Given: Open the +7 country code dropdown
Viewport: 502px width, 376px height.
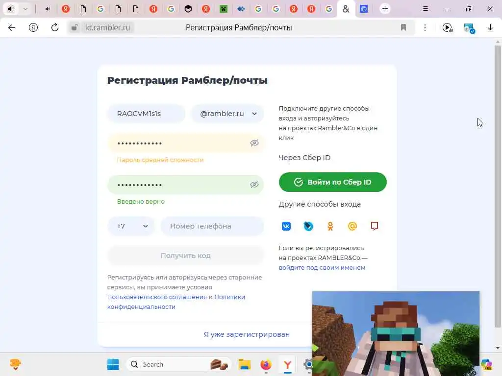Looking at the screenshot, I should [131, 226].
